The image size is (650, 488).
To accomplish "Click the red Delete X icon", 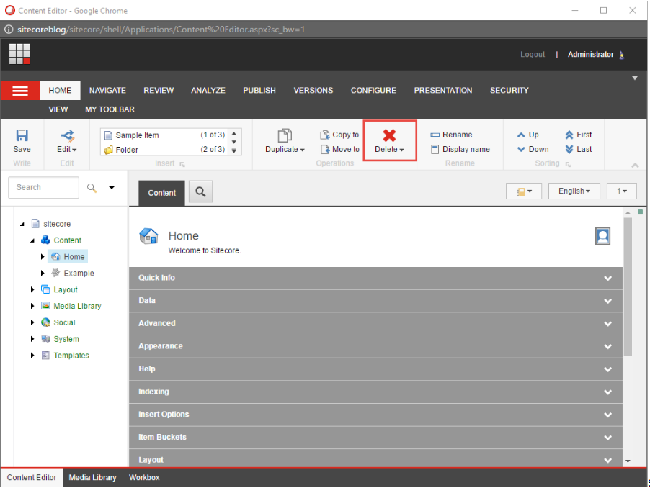I will pyautogui.click(x=389, y=135).
